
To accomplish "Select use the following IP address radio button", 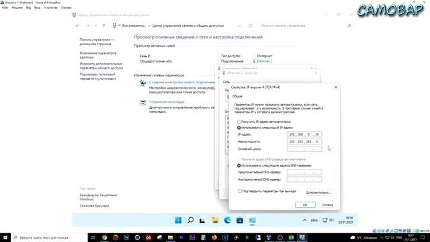I will pos(239,128).
